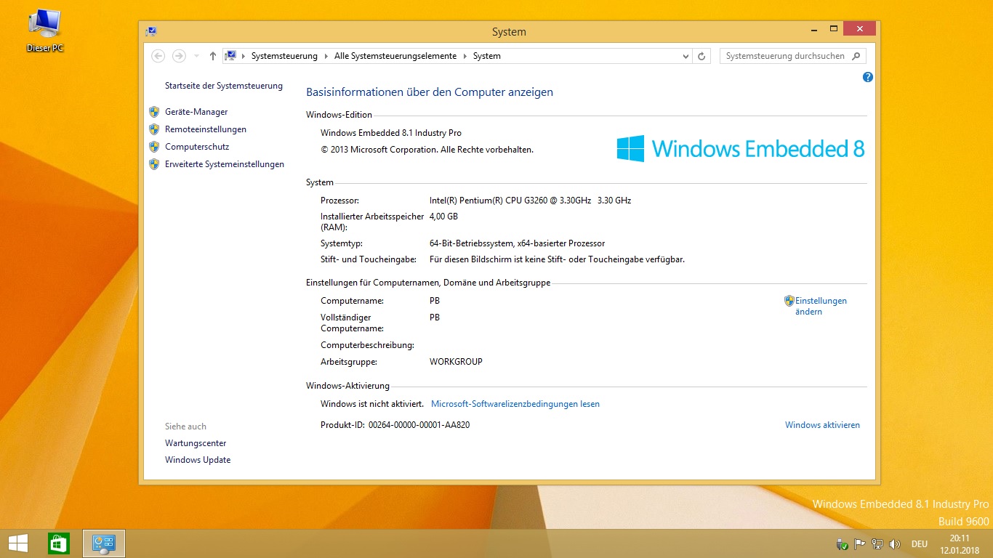Read the Microsoft-Softwarelizenzbedingungen lesen link
The image size is (993, 558).
click(515, 404)
